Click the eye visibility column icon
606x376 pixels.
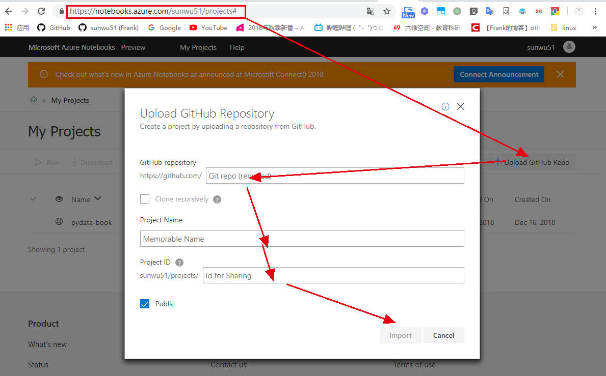point(59,199)
